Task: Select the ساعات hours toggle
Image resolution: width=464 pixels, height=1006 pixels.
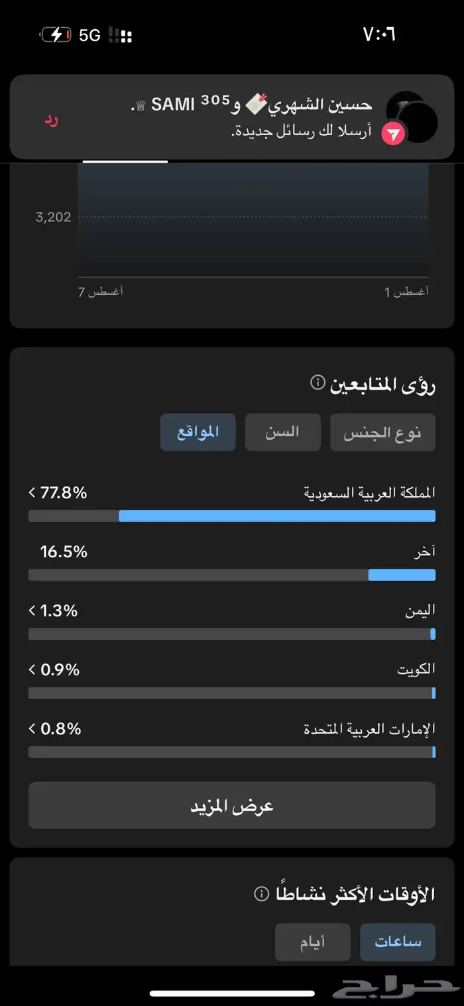Action: point(398,942)
